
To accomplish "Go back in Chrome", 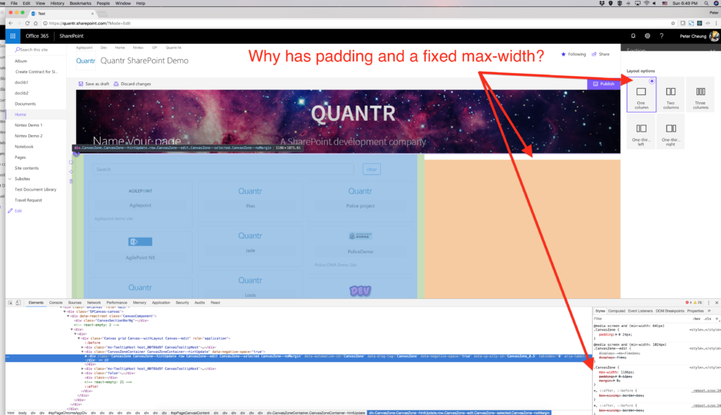I will pos(11,23).
